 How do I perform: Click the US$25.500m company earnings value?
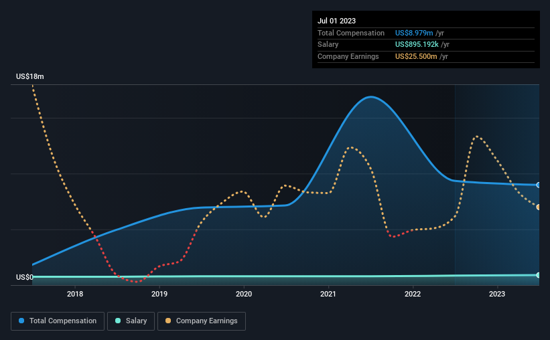click(416, 56)
